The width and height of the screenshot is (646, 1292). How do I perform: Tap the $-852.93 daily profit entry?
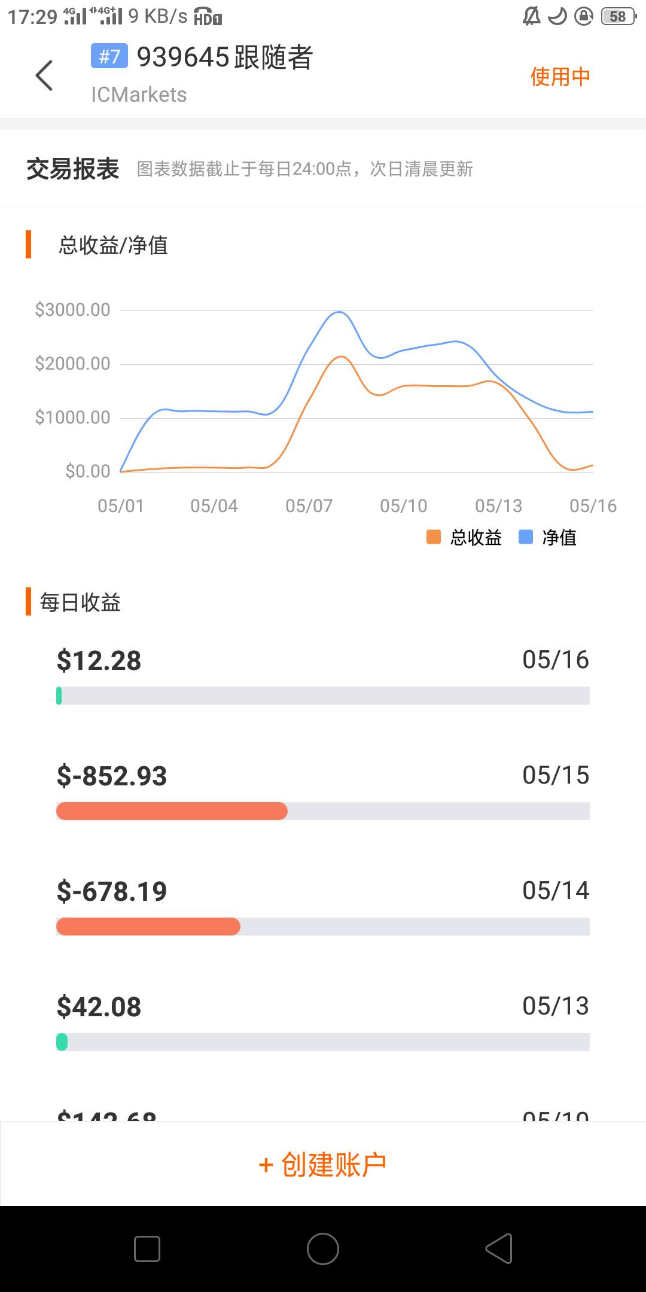112,776
